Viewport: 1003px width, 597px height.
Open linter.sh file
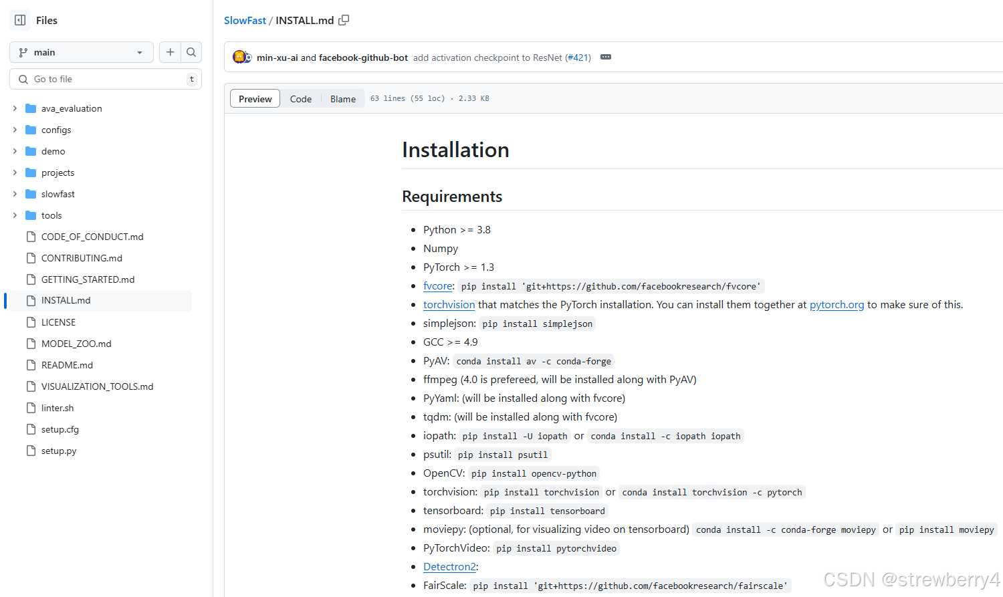point(58,408)
